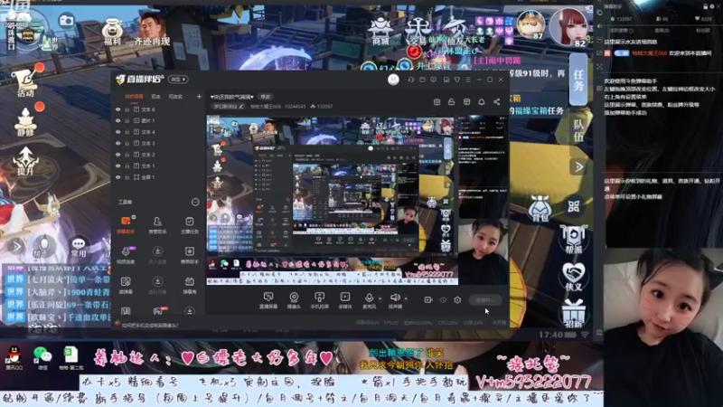Open the phone-as-webcam help link at bottom
The width and height of the screenshot is (723, 407).
tap(150, 325)
